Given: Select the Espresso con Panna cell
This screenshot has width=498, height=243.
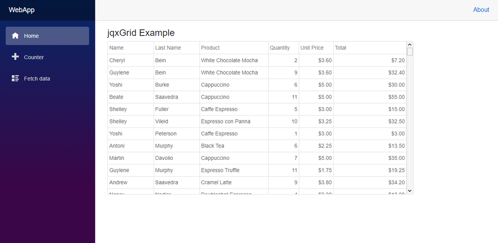Looking at the screenshot, I should point(234,121).
